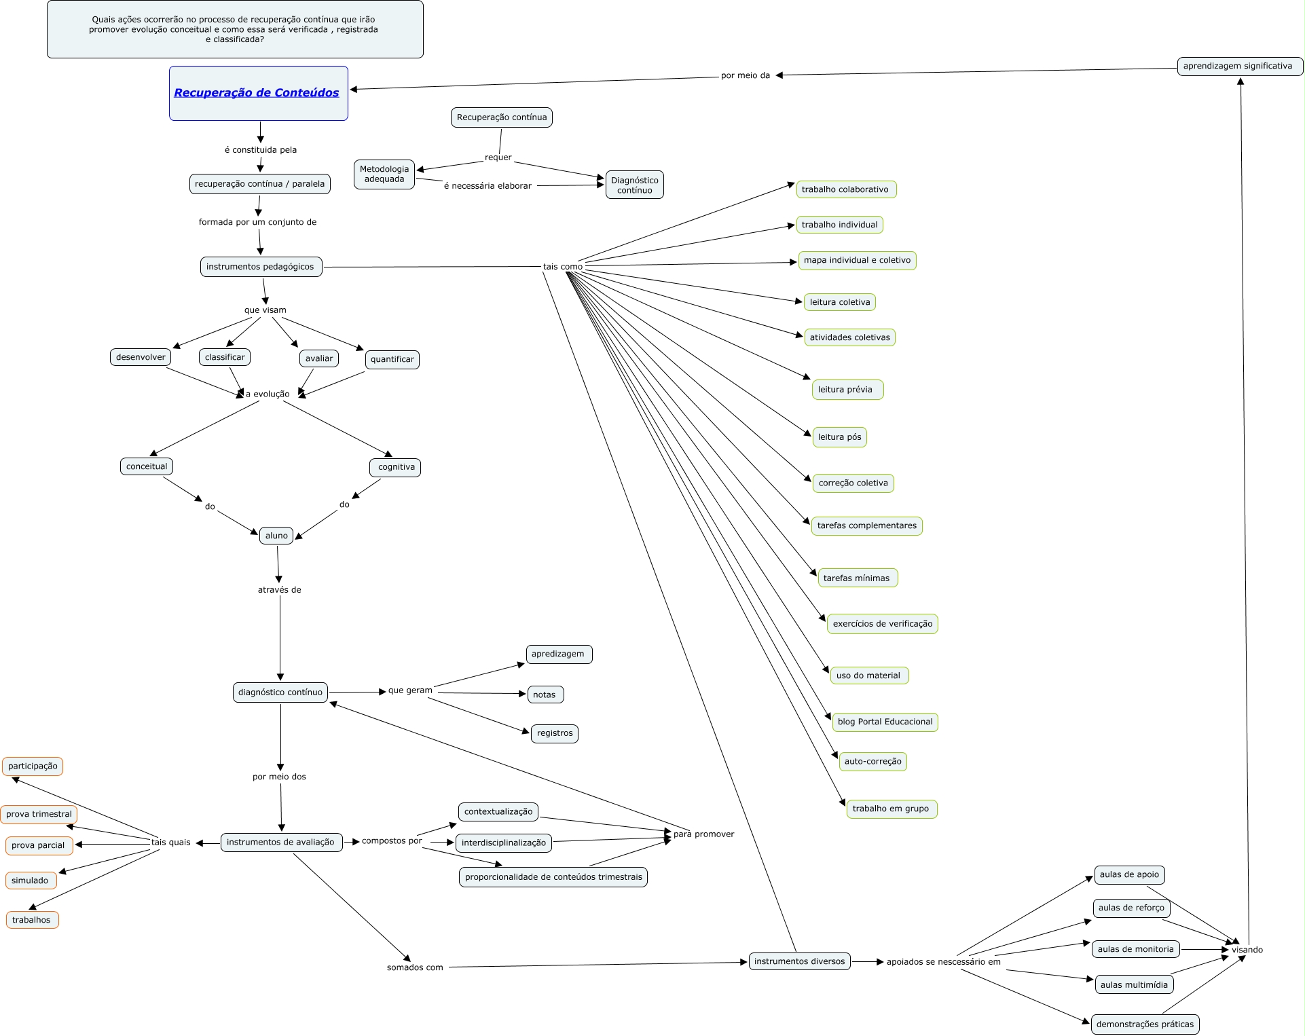Click the 'participação' orange node
This screenshot has width=1305, height=1036.
coord(33,766)
